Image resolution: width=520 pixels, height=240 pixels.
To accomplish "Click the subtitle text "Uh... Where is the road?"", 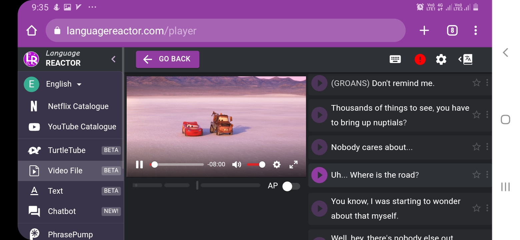I will tap(375, 175).
